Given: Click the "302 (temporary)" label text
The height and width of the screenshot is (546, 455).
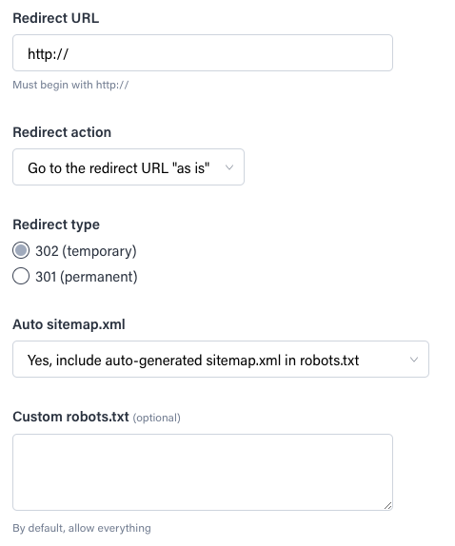Looking at the screenshot, I should (86, 251).
